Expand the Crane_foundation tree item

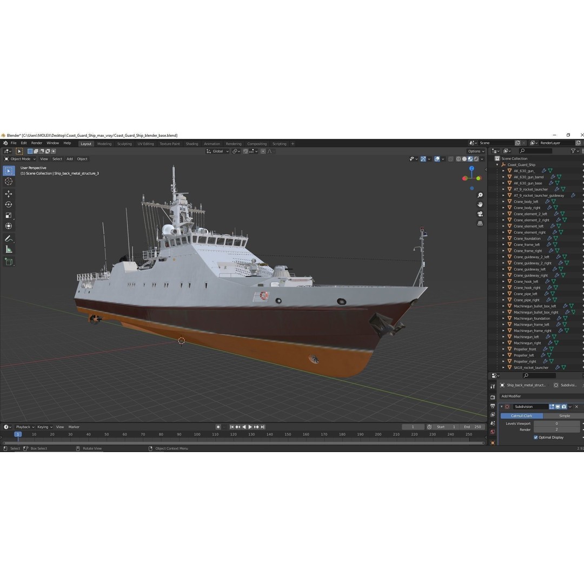pos(503,238)
